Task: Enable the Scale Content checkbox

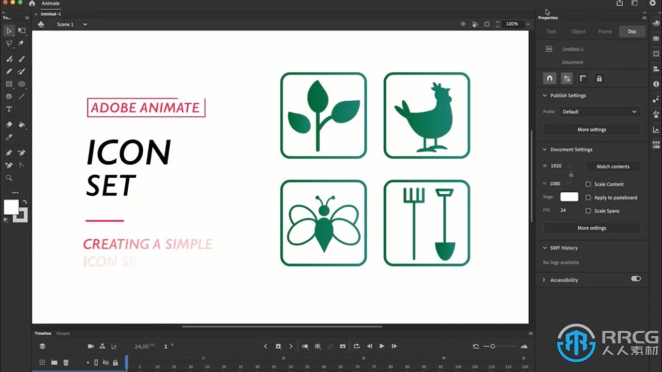Action: coord(588,184)
